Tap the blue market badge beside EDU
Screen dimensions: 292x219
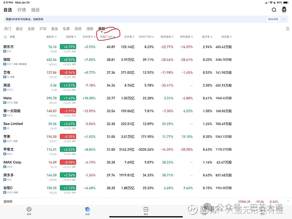click(x=5, y=51)
